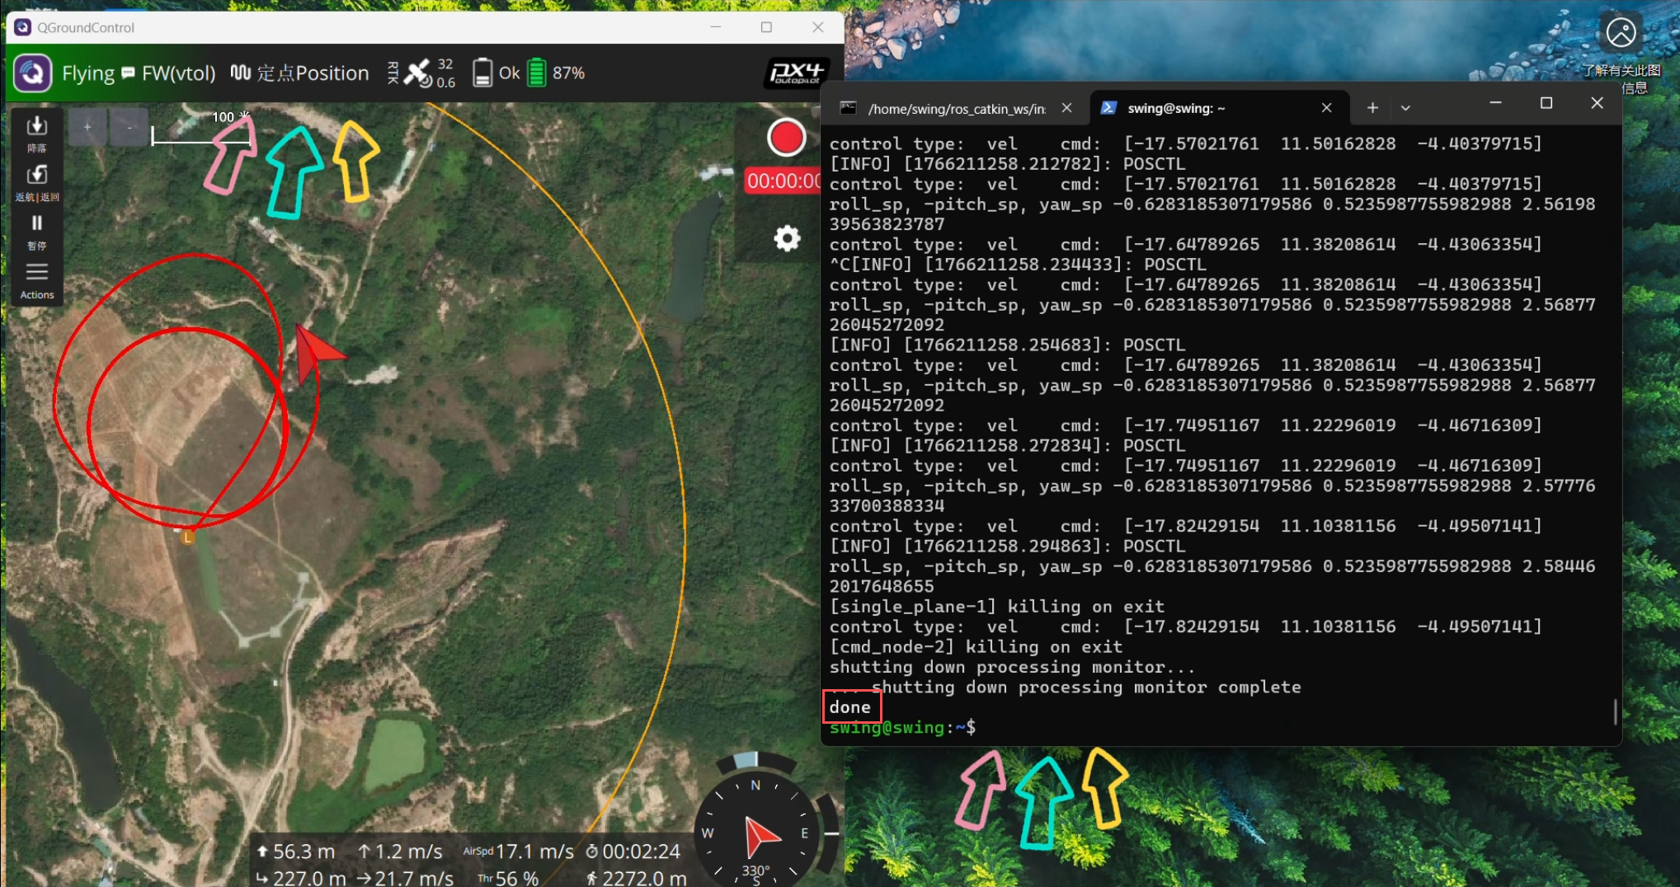The width and height of the screenshot is (1680, 887).
Task: Click the green battery 87% indicator
Action: (556, 73)
